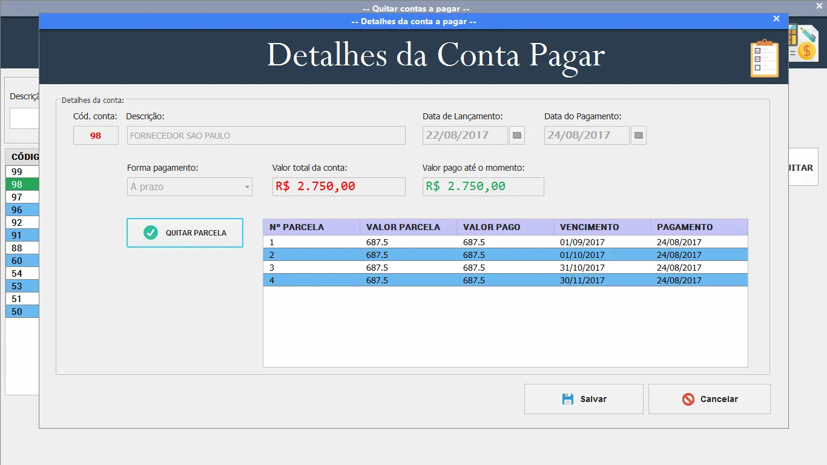Click the Salvar button
Image resolution: width=827 pixels, height=465 pixels.
[x=584, y=399]
